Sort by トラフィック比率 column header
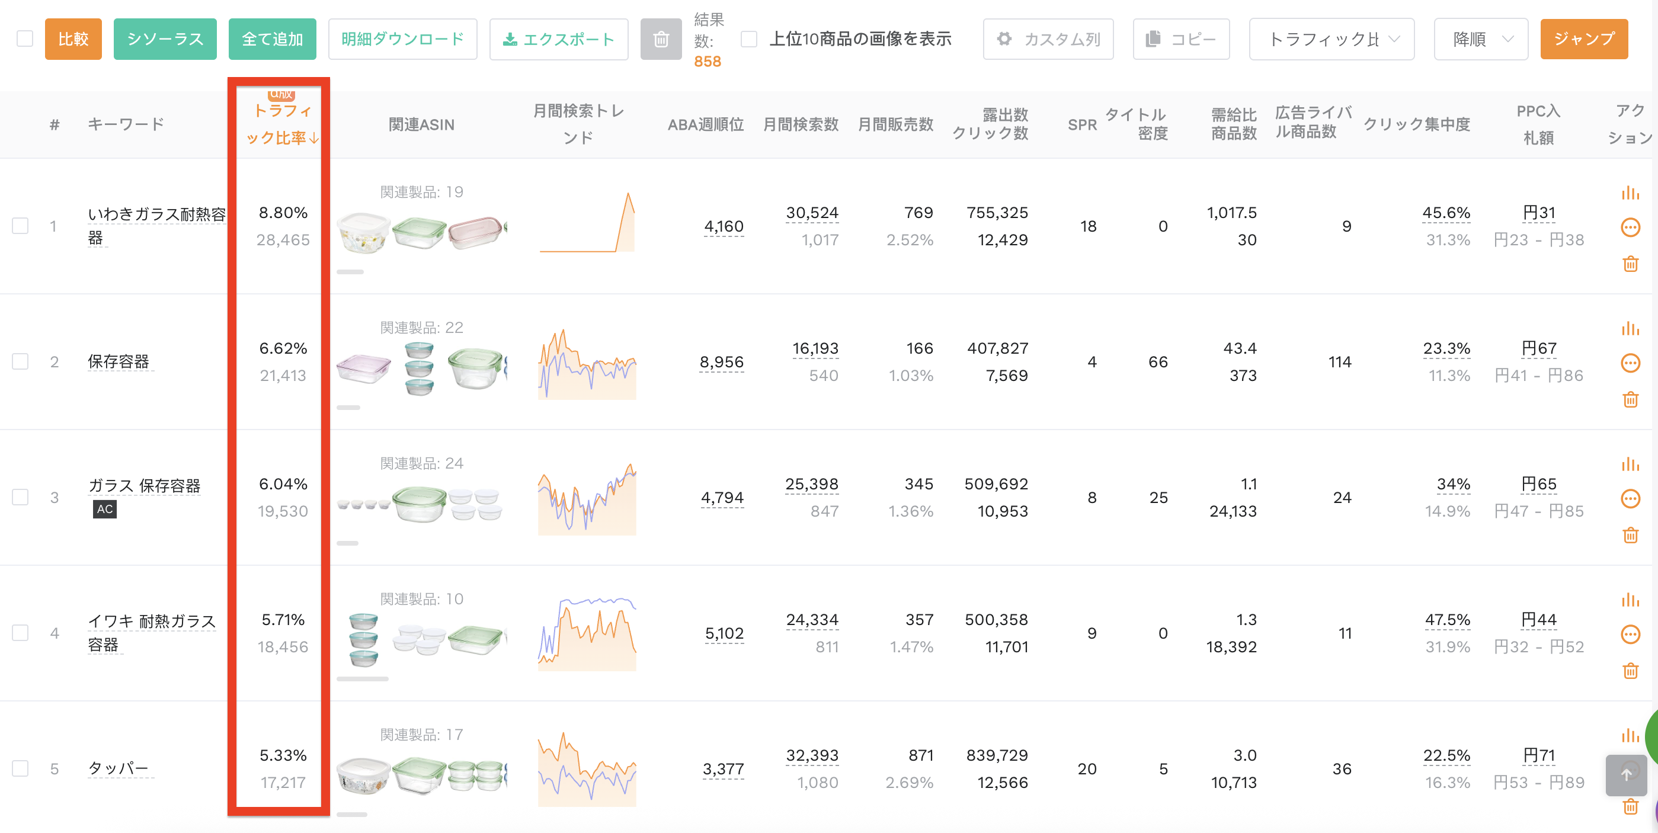The image size is (1658, 833). pyautogui.click(x=282, y=124)
